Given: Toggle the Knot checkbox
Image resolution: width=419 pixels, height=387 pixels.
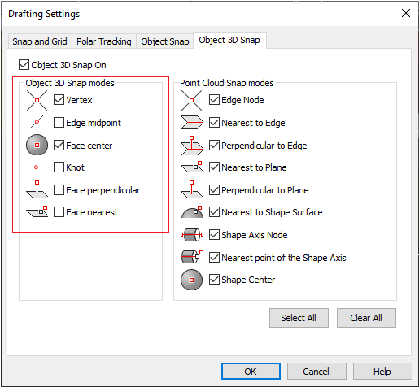Looking at the screenshot, I should click(x=59, y=167).
